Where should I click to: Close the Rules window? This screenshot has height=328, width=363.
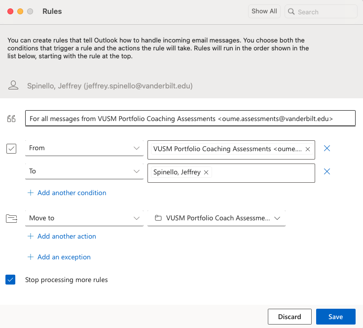click(10, 11)
